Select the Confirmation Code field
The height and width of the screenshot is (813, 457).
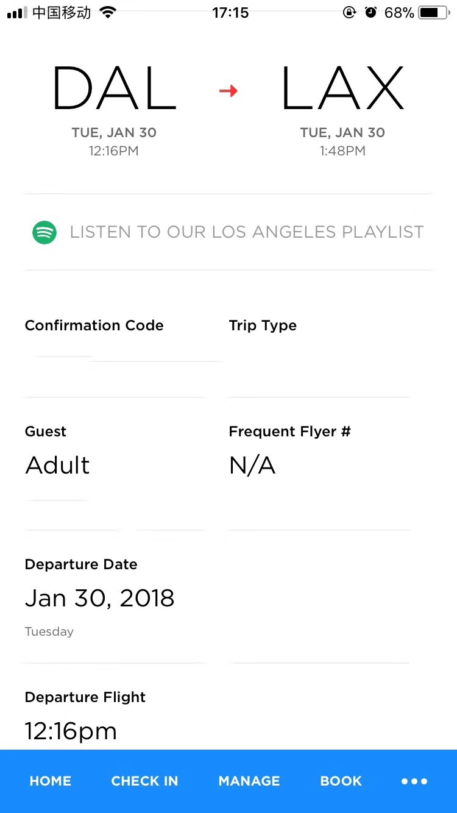coord(94,325)
